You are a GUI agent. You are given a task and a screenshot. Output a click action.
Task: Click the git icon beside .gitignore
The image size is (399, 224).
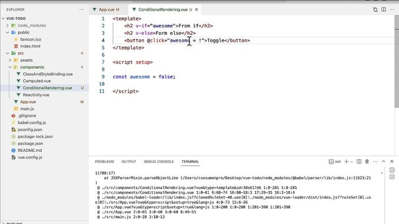point(14,116)
